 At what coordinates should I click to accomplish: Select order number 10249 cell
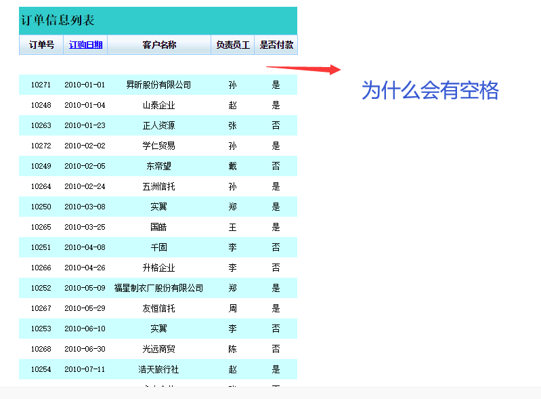pos(41,167)
